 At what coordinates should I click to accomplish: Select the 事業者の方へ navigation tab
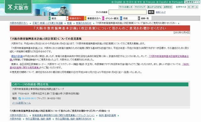[x=93, y=18]
